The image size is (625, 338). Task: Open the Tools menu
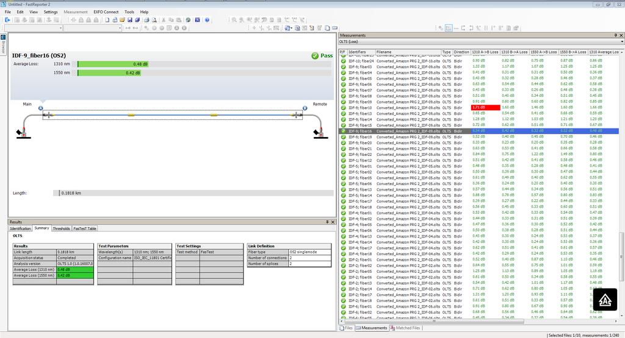coord(129,12)
